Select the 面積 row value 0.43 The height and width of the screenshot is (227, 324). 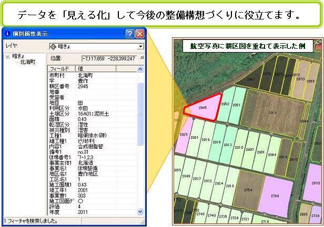pos(82,119)
